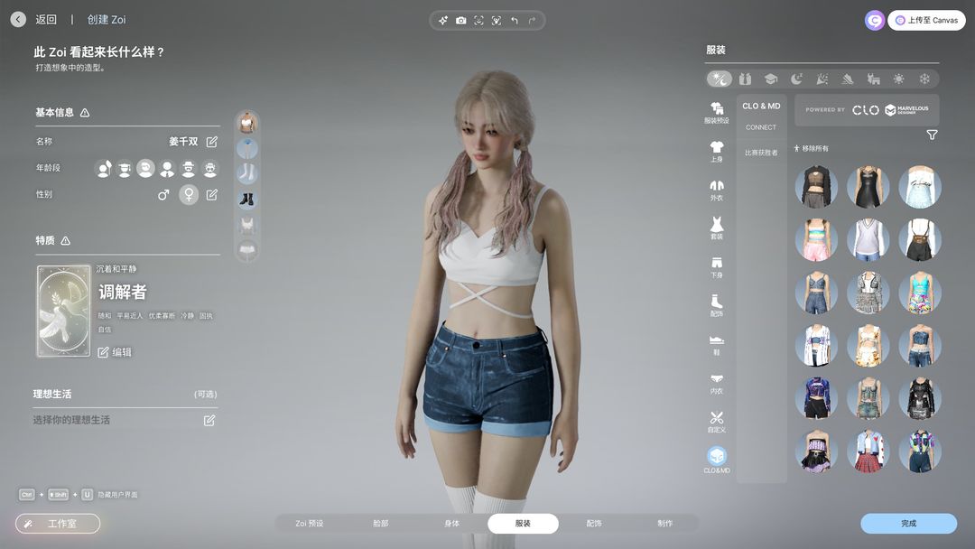Select the 比赛获胜者 subcategory
Image resolution: width=975 pixels, height=549 pixels.
pos(761,153)
